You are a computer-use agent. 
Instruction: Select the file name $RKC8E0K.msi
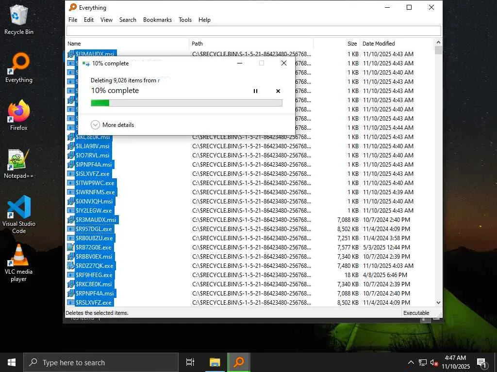tap(94, 284)
